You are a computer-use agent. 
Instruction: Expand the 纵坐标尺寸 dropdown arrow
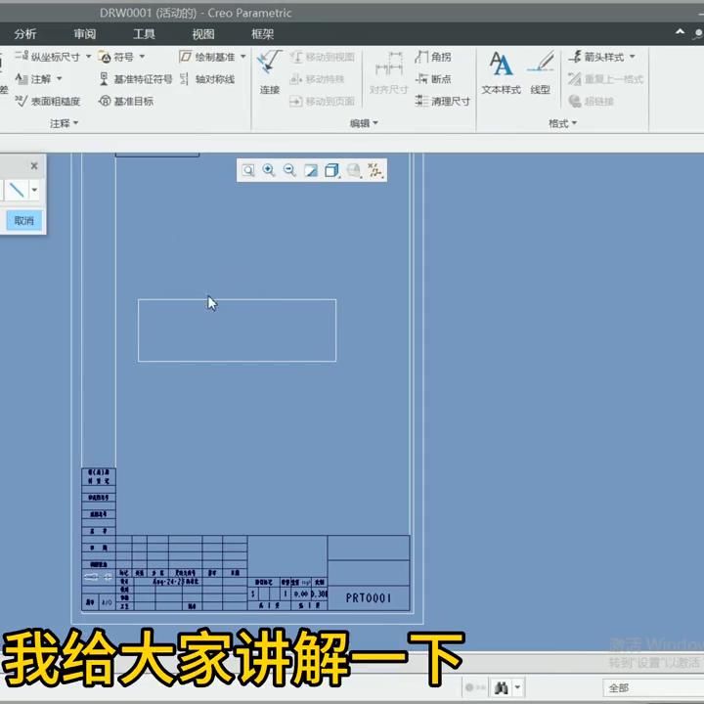click(88, 57)
